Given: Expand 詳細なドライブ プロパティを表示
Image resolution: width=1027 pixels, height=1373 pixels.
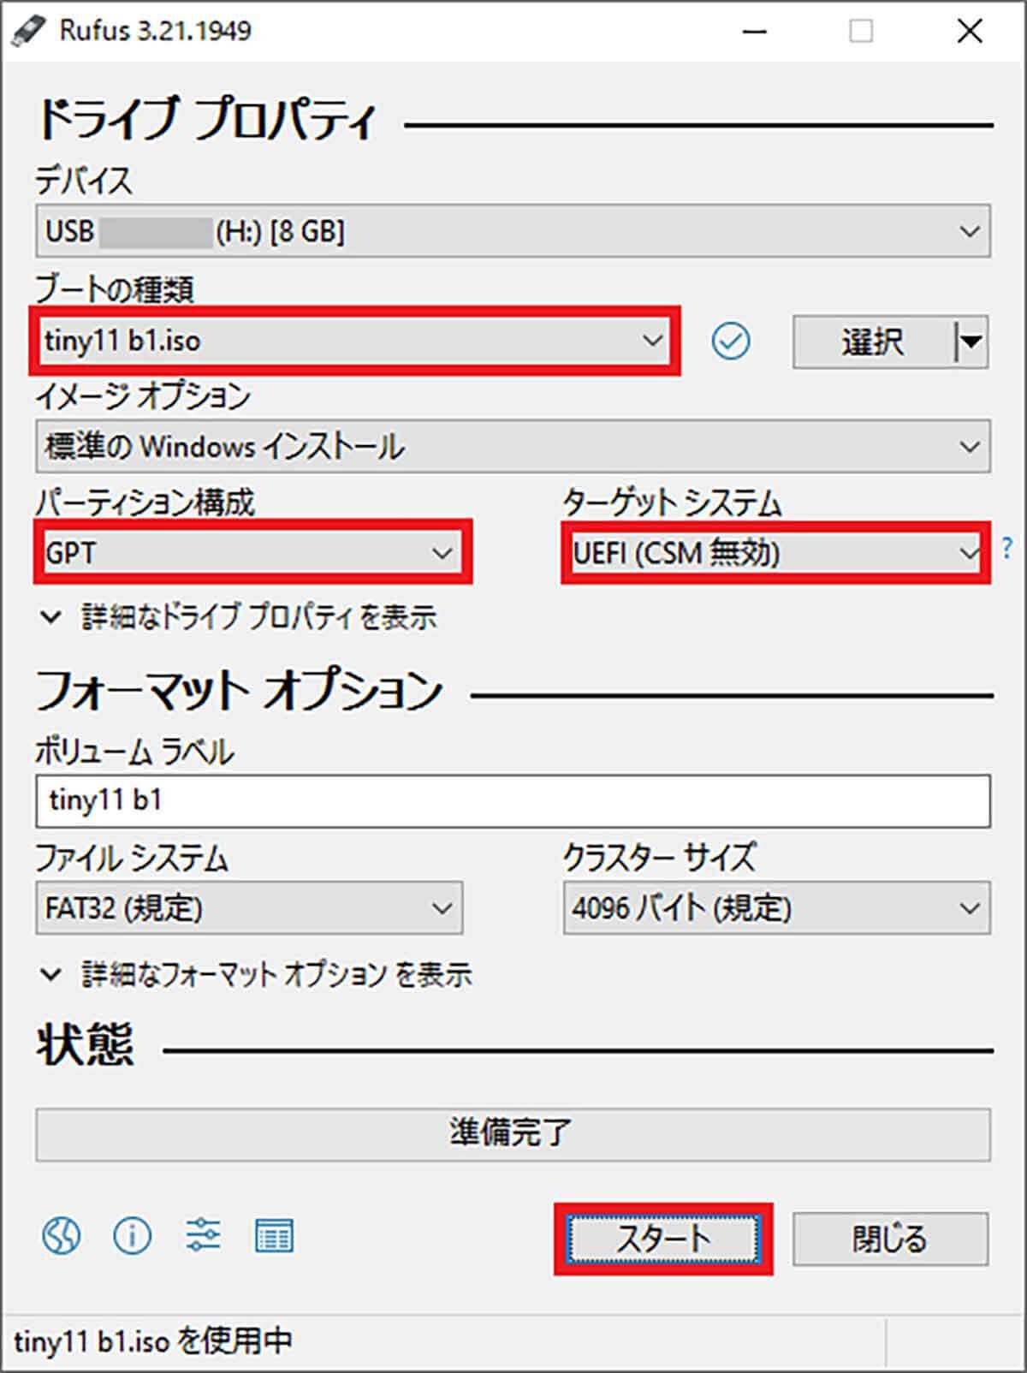Looking at the screenshot, I should tap(239, 617).
